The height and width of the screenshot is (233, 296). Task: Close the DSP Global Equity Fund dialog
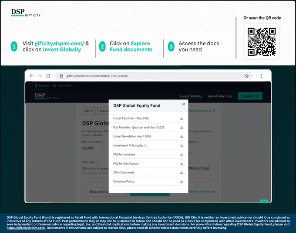pyautogui.click(x=184, y=104)
